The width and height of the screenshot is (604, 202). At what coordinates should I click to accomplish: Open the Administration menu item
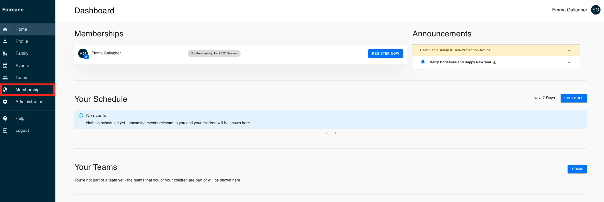point(28,102)
